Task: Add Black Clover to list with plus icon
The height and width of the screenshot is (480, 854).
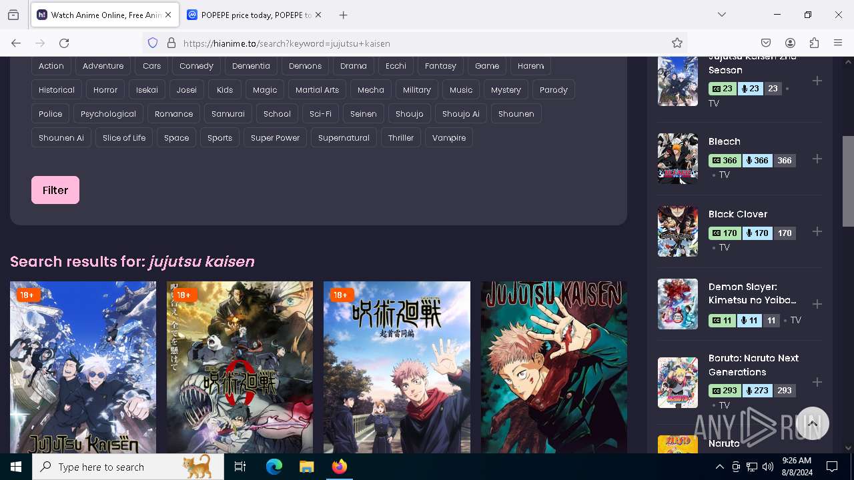Action: [x=817, y=231]
